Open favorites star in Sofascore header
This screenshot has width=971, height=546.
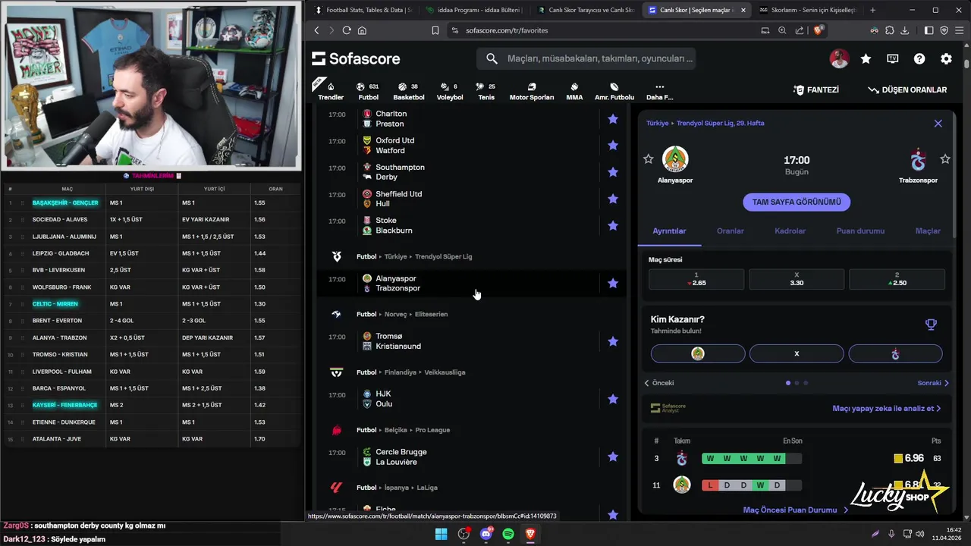pos(866,58)
